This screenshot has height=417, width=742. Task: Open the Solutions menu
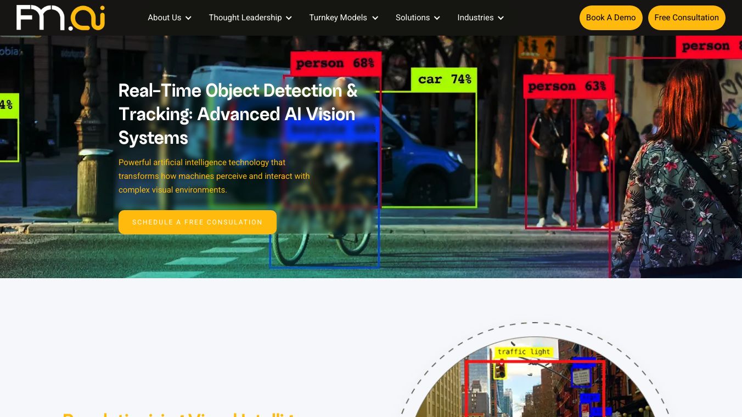tap(413, 18)
